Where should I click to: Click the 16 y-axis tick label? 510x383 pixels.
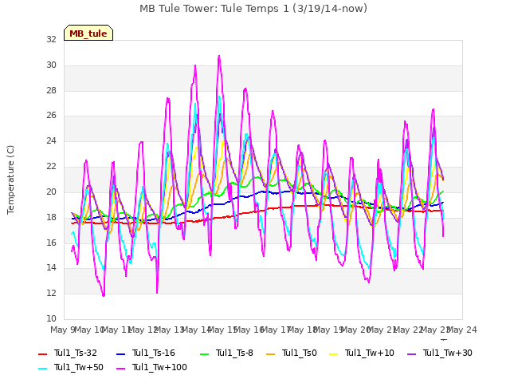[51, 243]
